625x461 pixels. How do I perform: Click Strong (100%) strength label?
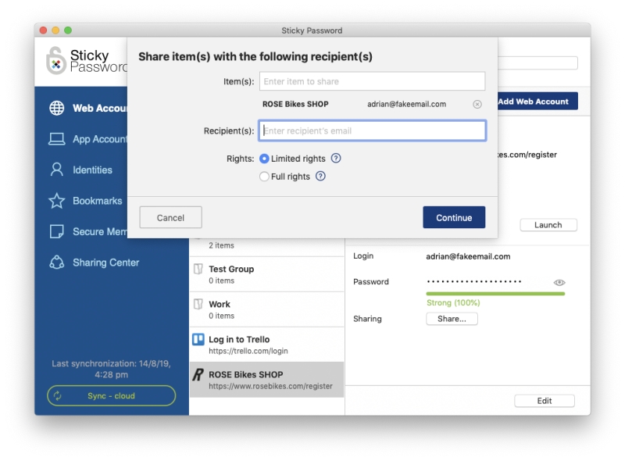(x=453, y=302)
